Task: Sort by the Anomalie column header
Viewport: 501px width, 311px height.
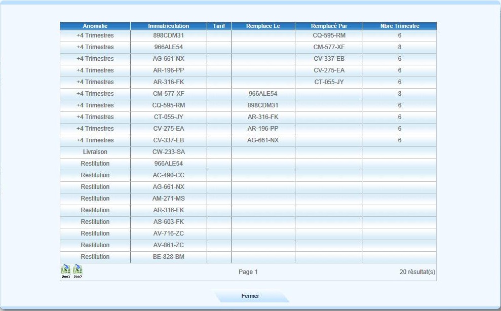Action: (x=95, y=26)
